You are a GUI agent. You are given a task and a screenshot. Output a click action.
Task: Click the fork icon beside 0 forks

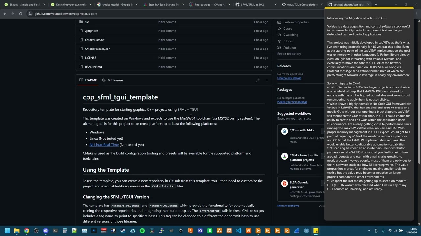[279, 41]
